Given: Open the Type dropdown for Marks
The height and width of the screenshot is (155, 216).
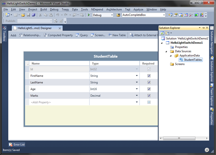Looking at the screenshot, I should click(x=137, y=95).
